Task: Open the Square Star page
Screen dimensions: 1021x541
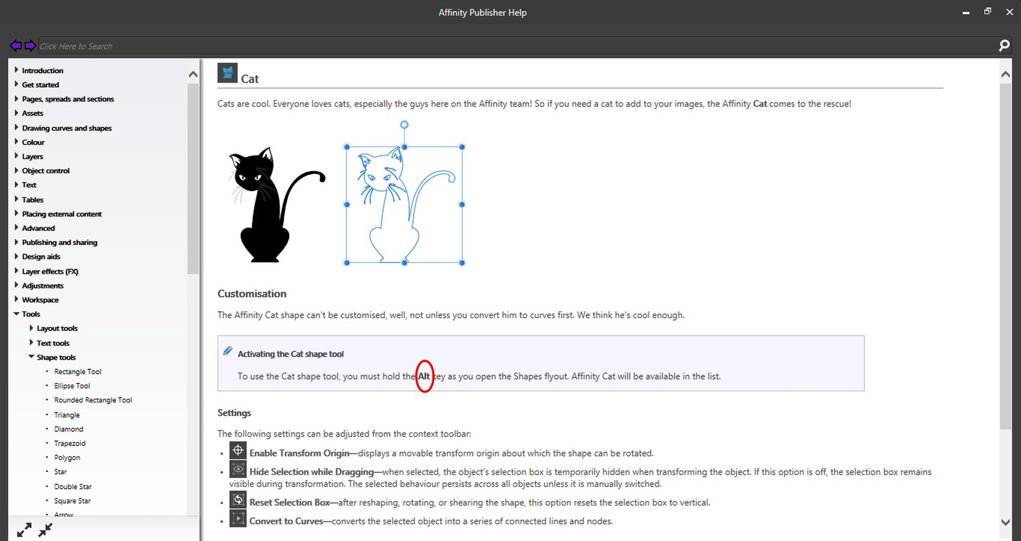Action: click(72, 501)
